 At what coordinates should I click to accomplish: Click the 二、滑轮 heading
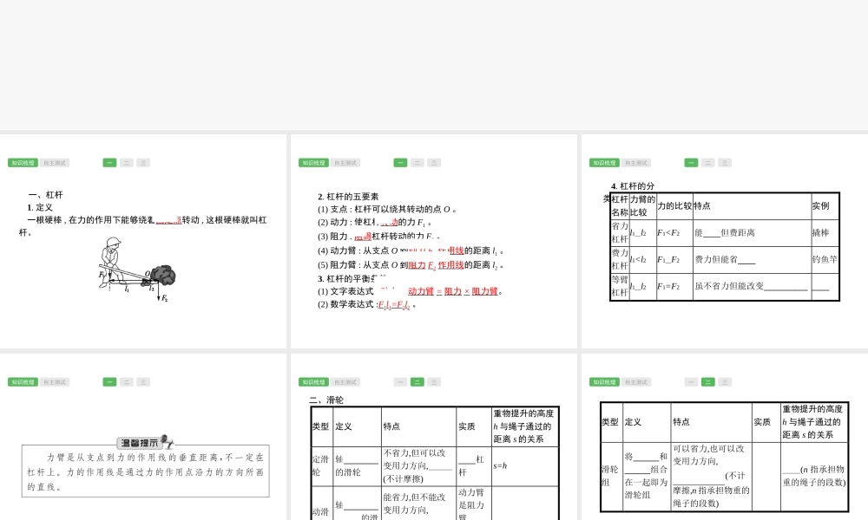pyautogui.click(x=326, y=400)
